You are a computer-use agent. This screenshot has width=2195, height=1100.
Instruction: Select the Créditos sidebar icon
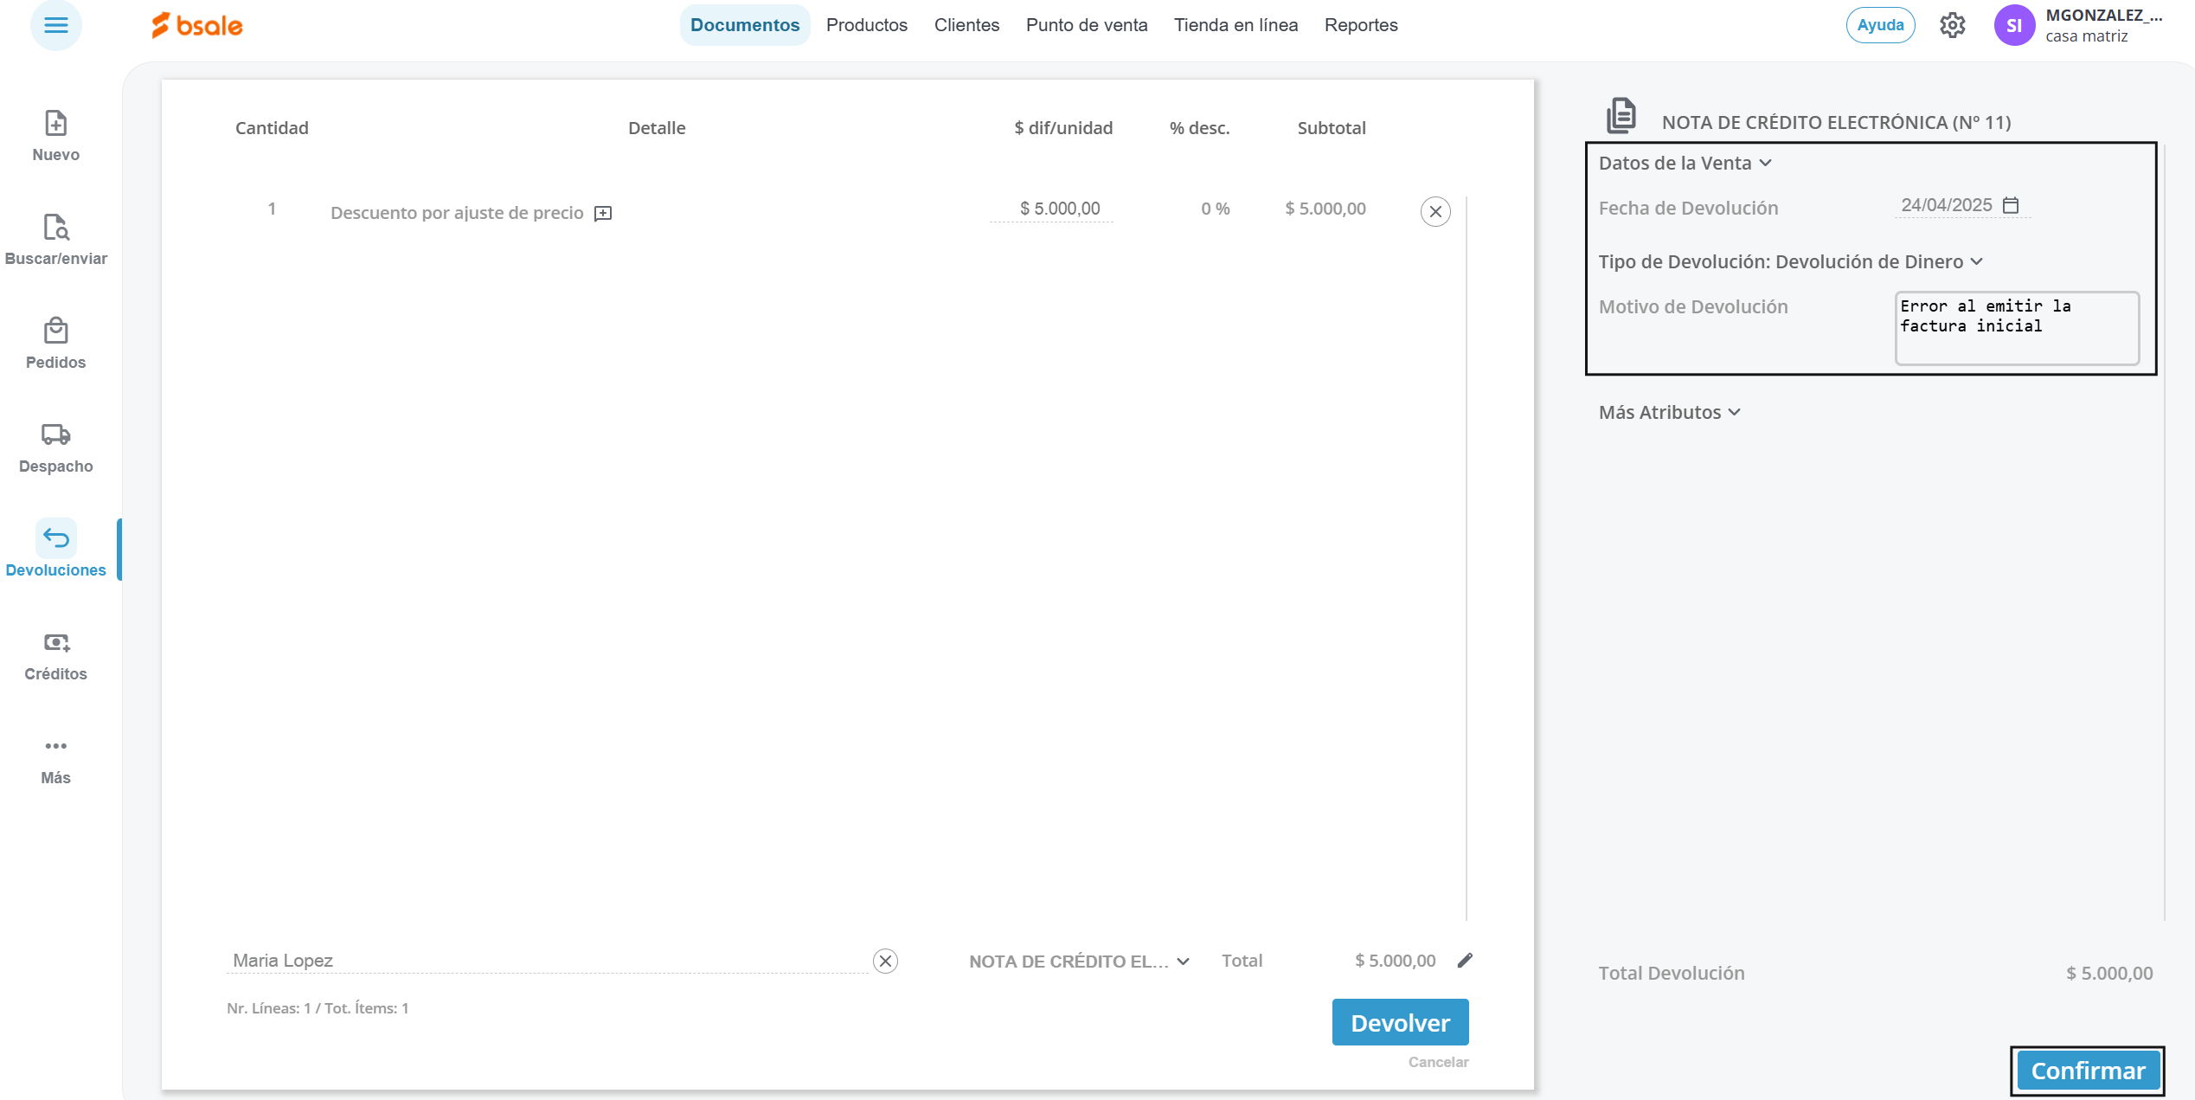55,642
